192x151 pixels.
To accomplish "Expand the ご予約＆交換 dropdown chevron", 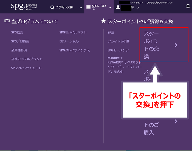I will [x=81, y=8].
